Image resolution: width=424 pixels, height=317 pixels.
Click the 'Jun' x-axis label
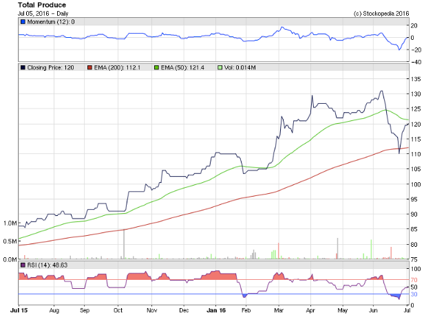[373, 310]
